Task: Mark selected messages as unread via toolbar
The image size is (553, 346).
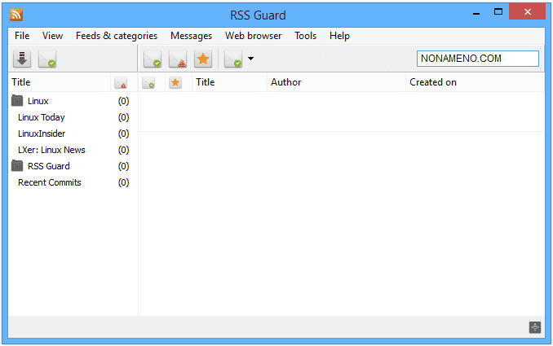Action: pyautogui.click(x=178, y=59)
